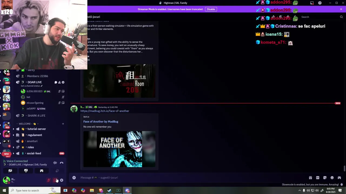Open Task View on the taskbar
Screen dimensions: 346x194
65,190
